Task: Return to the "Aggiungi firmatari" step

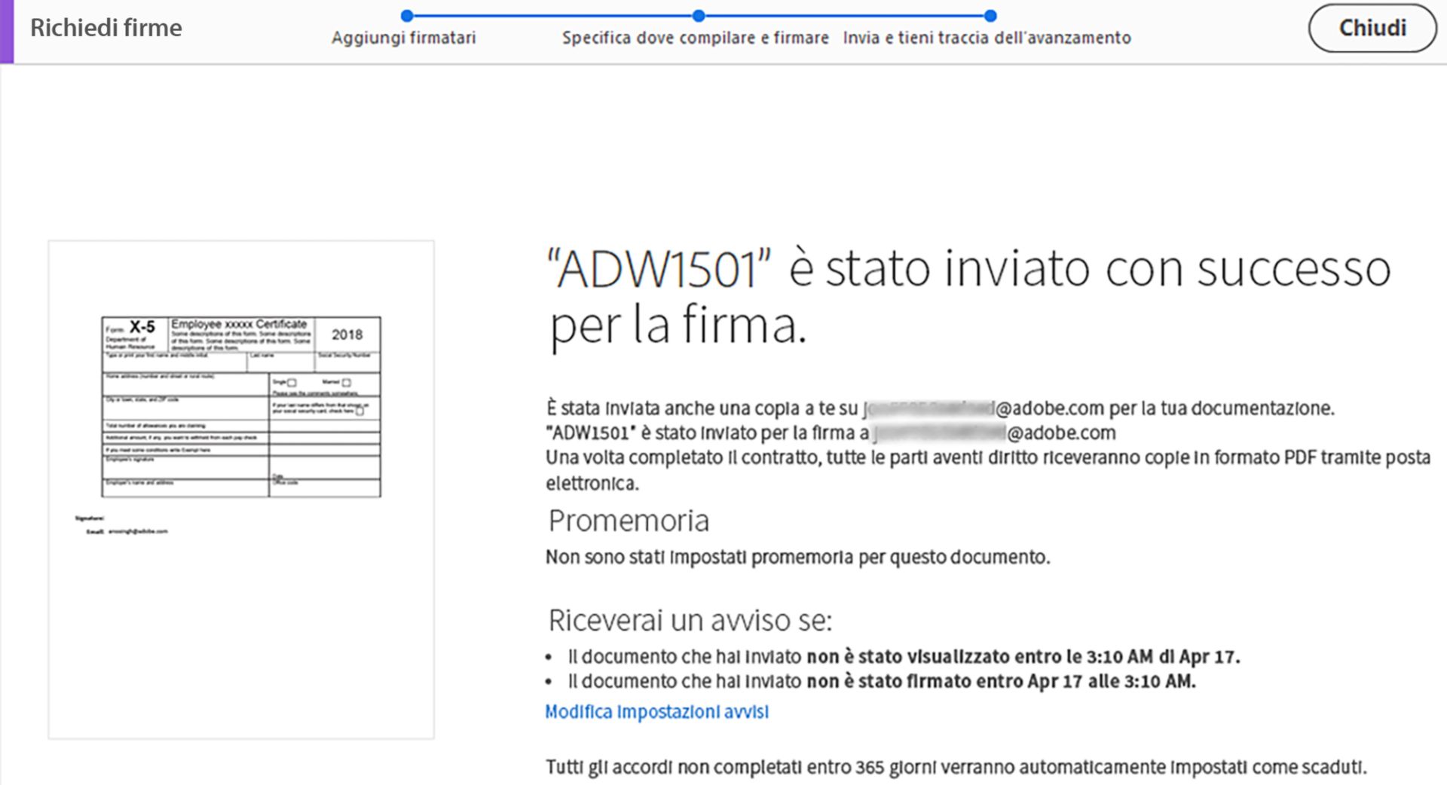Action: point(403,37)
